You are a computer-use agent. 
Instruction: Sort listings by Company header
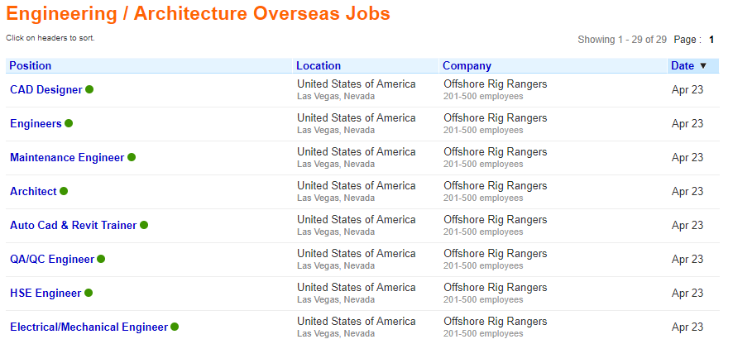pyautogui.click(x=467, y=66)
